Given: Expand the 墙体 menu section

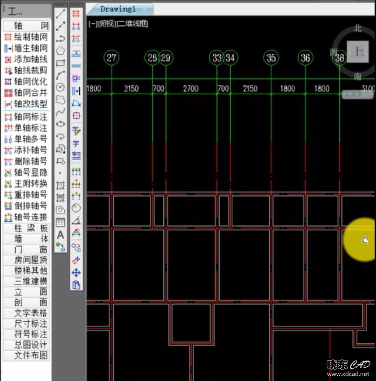Looking at the screenshot, I should (26, 239).
